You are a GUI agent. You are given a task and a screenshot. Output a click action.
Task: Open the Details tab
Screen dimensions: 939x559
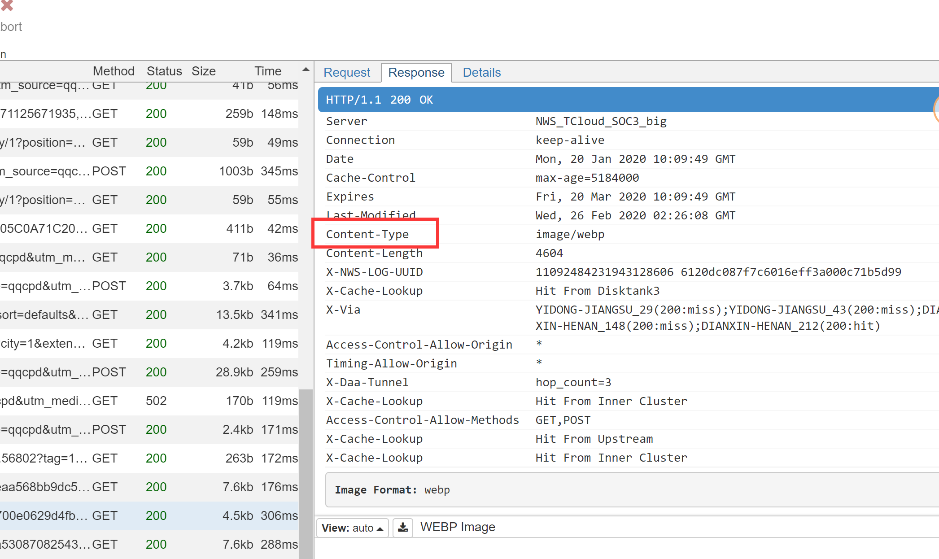481,72
